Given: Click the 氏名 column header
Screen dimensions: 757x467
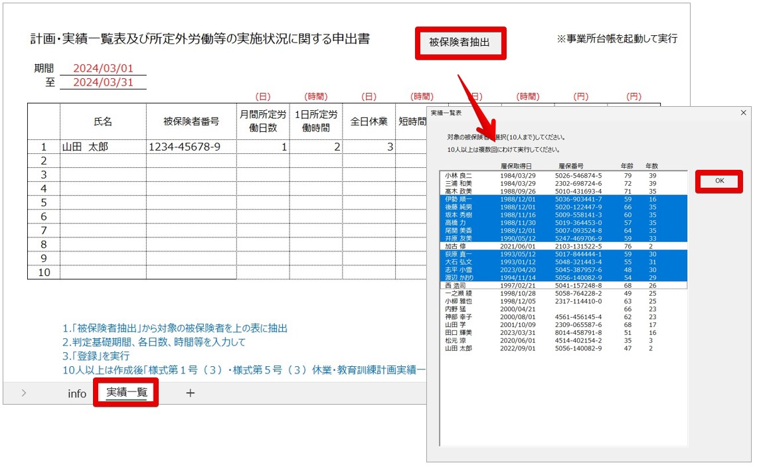Looking at the screenshot, I should [x=103, y=121].
